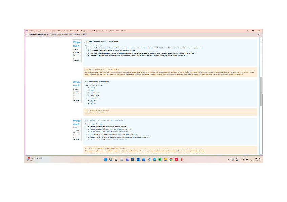This screenshot has height=202, width=287.
Task: Click the site info icon in address bar
Action: (x=27, y=34)
